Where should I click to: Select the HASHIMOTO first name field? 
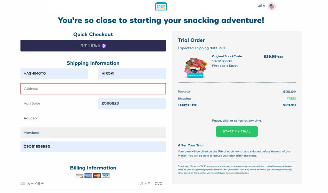(54, 74)
